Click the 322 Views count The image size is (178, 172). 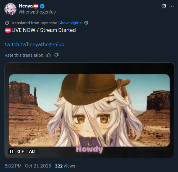tap(65, 166)
